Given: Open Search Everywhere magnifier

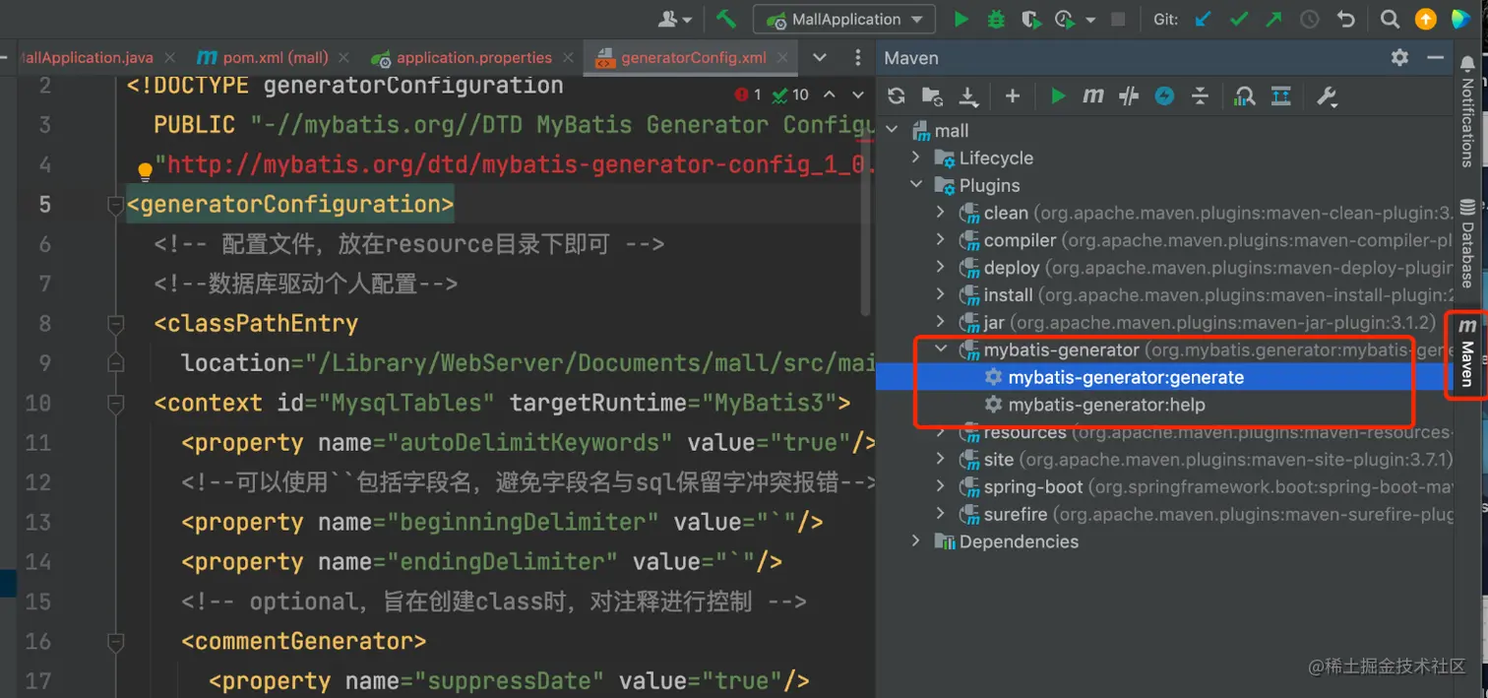Looking at the screenshot, I should point(1390,19).
